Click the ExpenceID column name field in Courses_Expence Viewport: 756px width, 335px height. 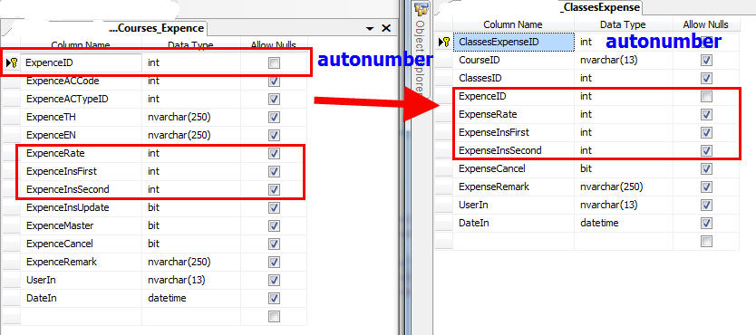[82, 62]
